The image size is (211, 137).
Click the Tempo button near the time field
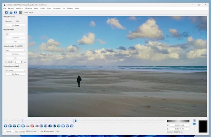tap(9, 131)
